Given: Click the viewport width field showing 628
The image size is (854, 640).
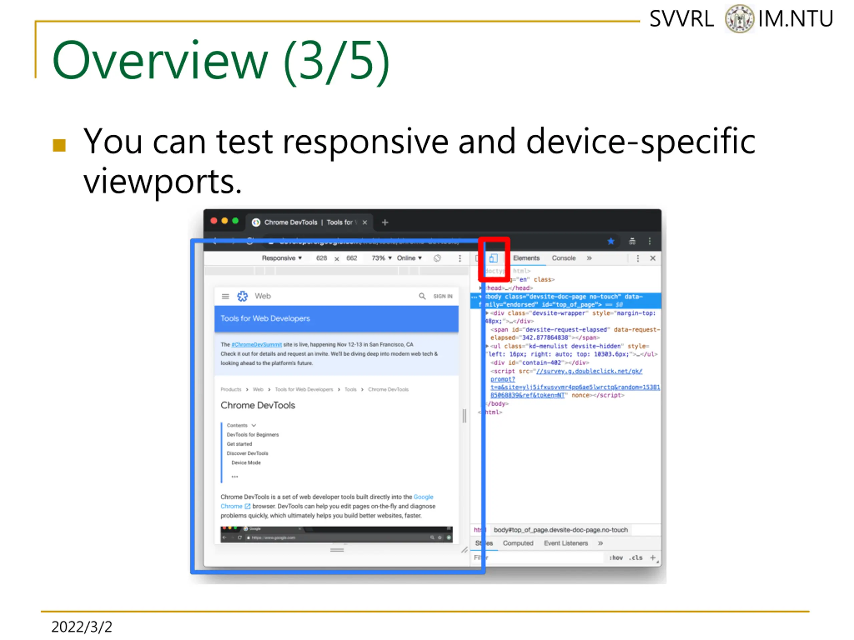Looking at the screenshot, I should 321,258.
